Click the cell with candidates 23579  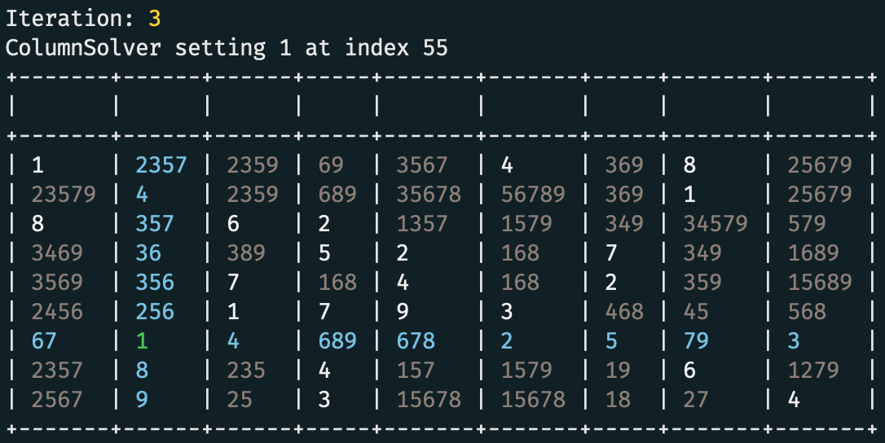point(64,194)
